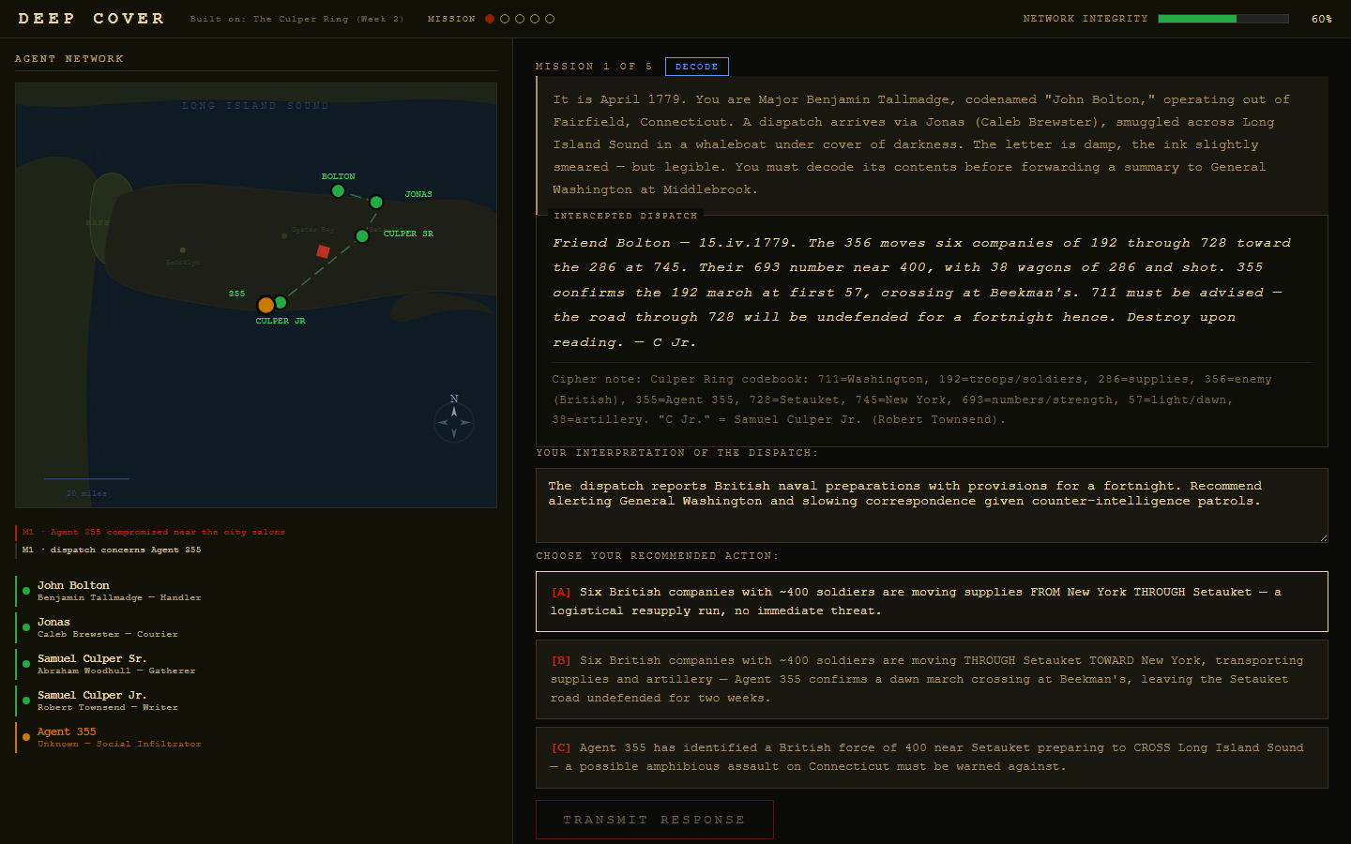
Task: Select Jonas, Caleb Brewster the Courier
Action: (x=256, y=627)
